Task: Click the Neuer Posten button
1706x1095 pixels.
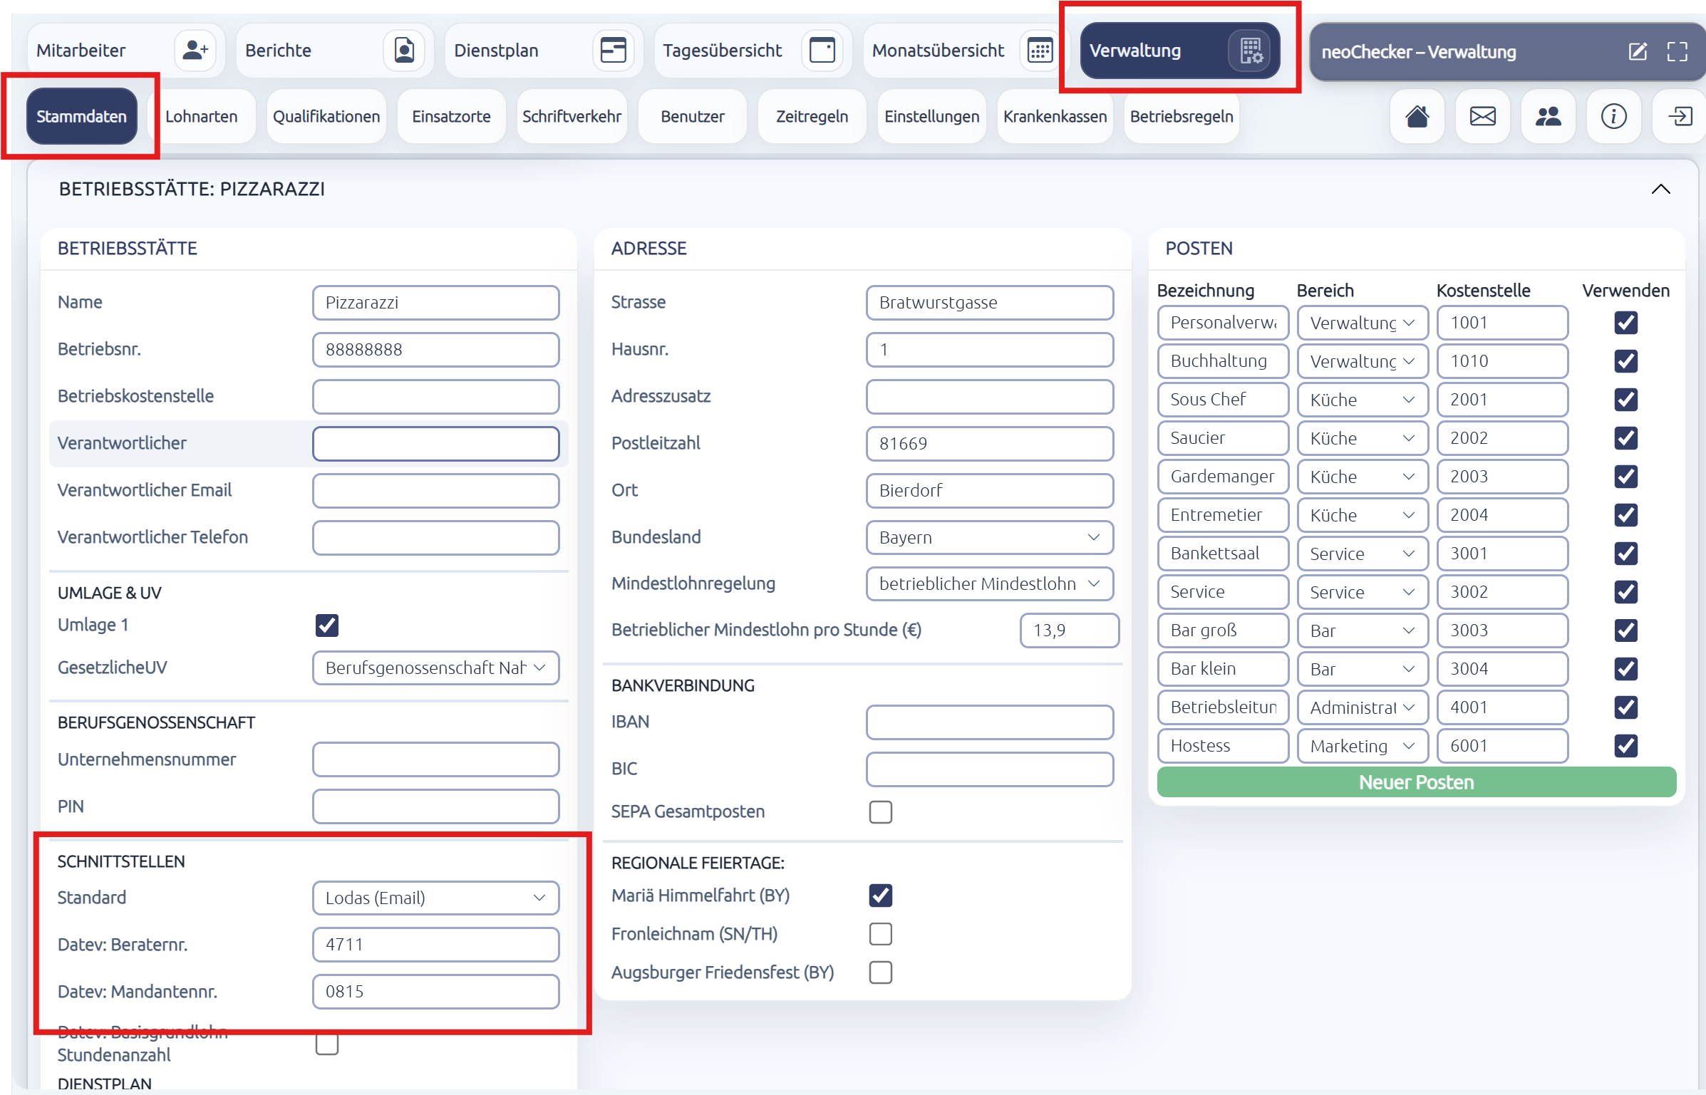Action: coord(1416,782)
